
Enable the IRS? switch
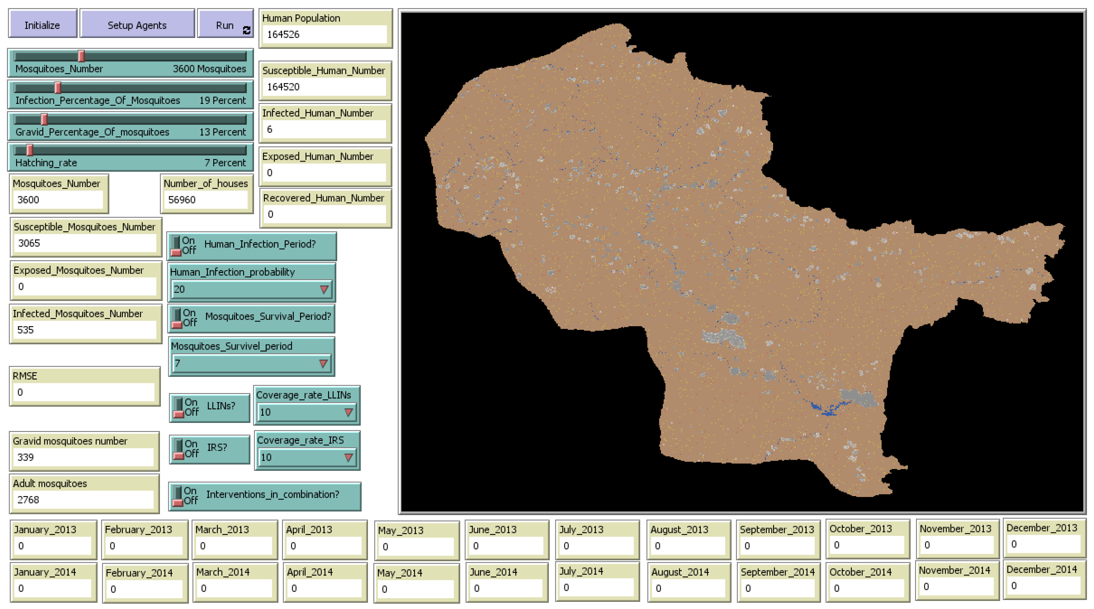179,449
